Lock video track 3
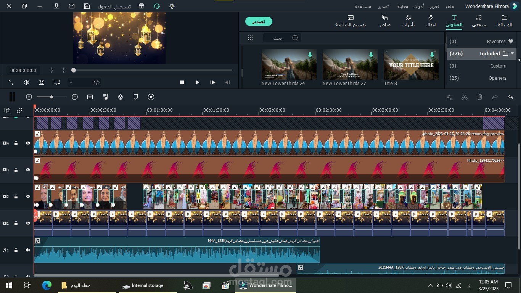The height and width of the screenshot is (293, 521). tap(16, 170)
